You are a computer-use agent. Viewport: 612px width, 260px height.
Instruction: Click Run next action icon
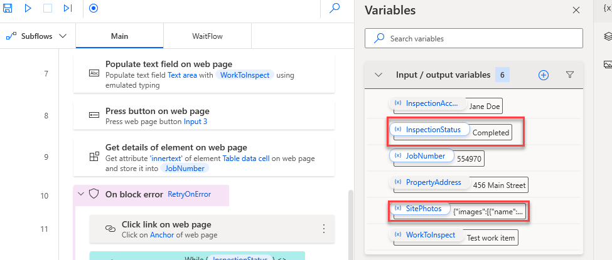point(68,8)
